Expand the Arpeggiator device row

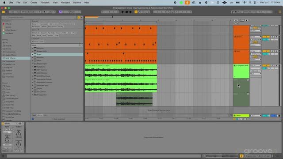(32, 95)
